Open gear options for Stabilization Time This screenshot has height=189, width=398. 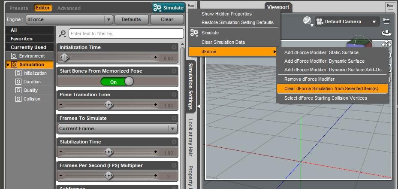coord(174,142)
